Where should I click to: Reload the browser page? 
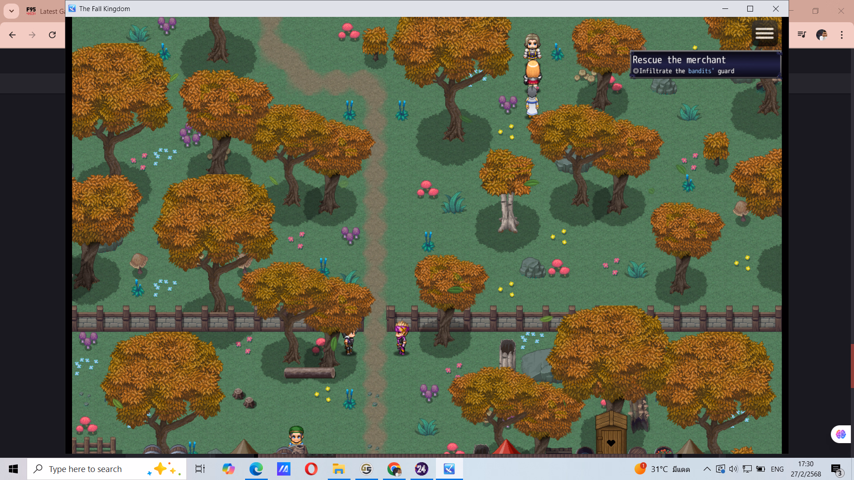[52, 35]
